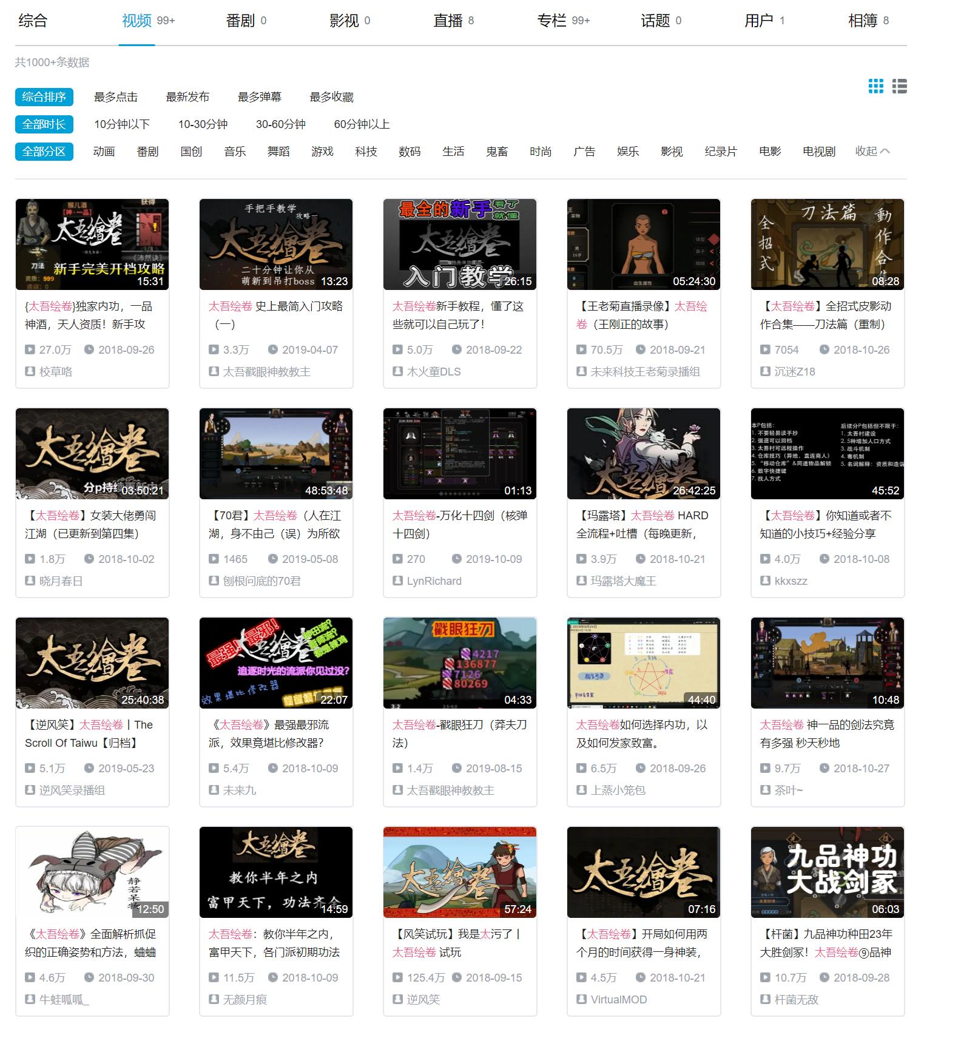978x1038 pixels.
Task: Click the calendar icon next to 2018-09-26
Action: [x=89, y=349]
